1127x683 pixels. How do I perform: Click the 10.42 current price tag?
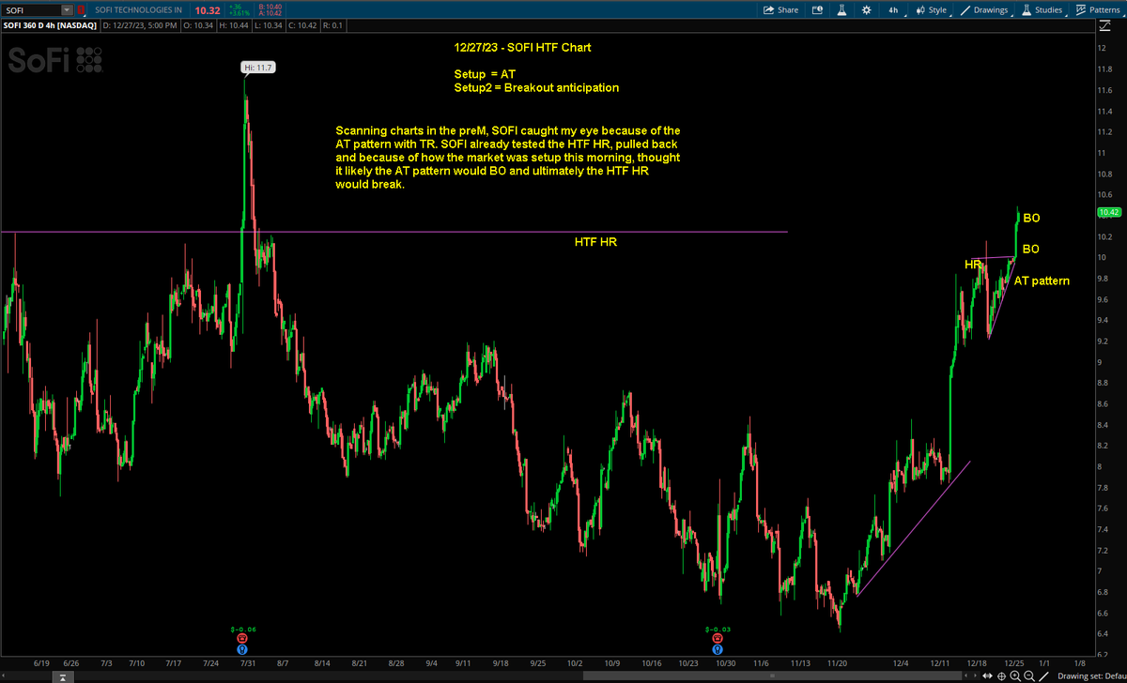[1108, 212]
